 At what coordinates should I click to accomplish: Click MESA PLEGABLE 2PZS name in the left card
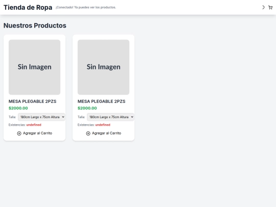click(33, 101)
